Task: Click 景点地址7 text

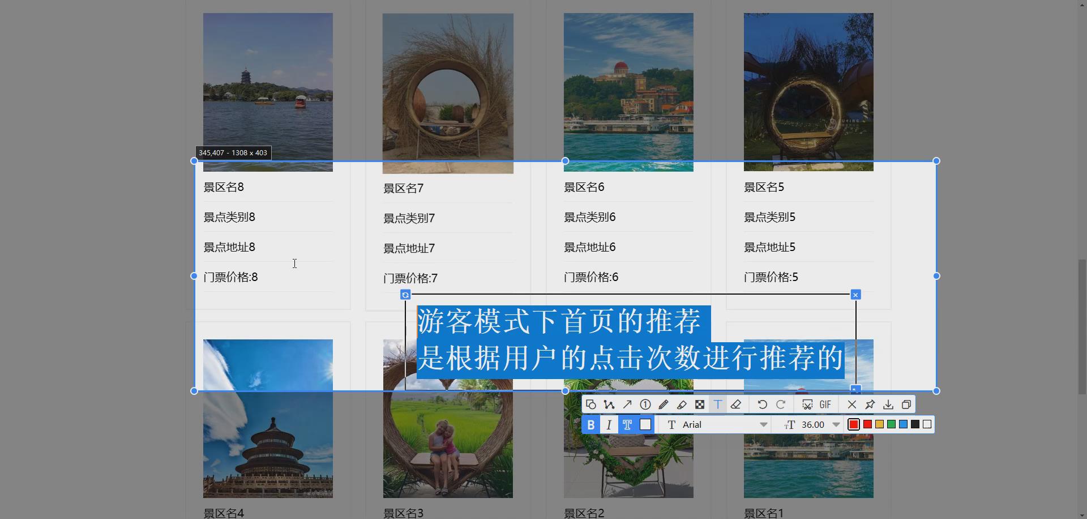Action: click(x=409, y=248)
